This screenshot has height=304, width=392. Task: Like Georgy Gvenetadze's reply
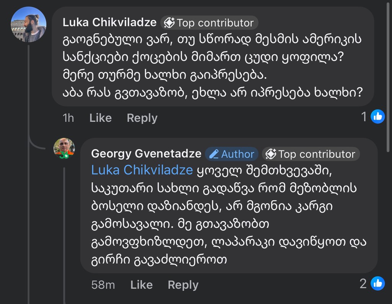(x=141, y=285)
